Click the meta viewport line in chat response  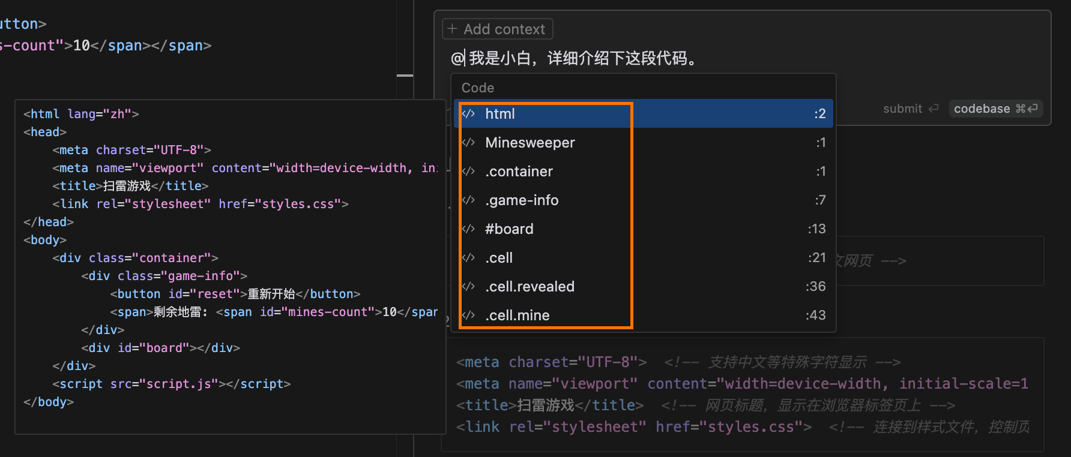[742, 384]
